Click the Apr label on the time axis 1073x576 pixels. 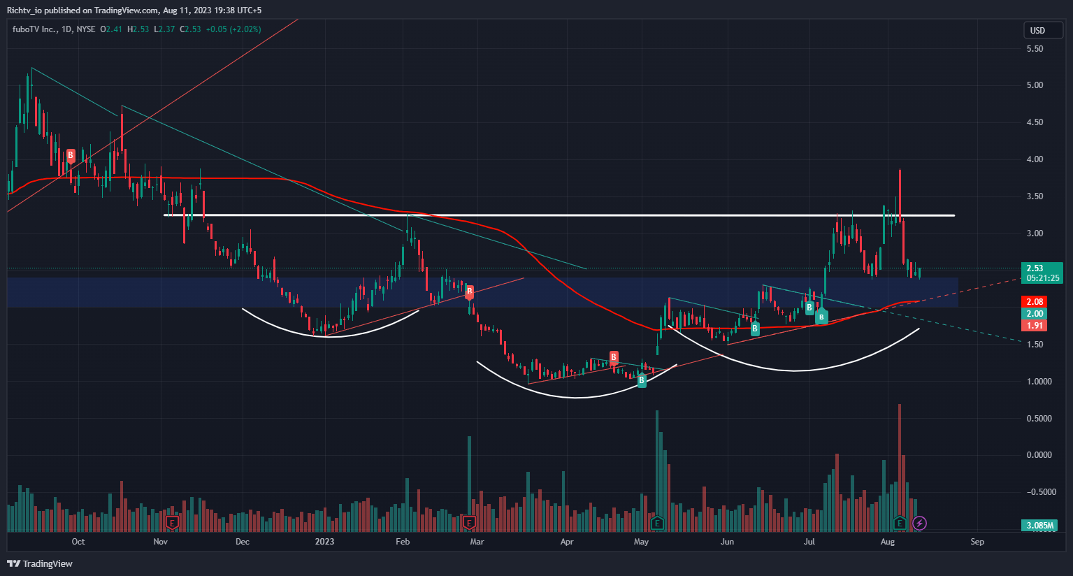567,542
